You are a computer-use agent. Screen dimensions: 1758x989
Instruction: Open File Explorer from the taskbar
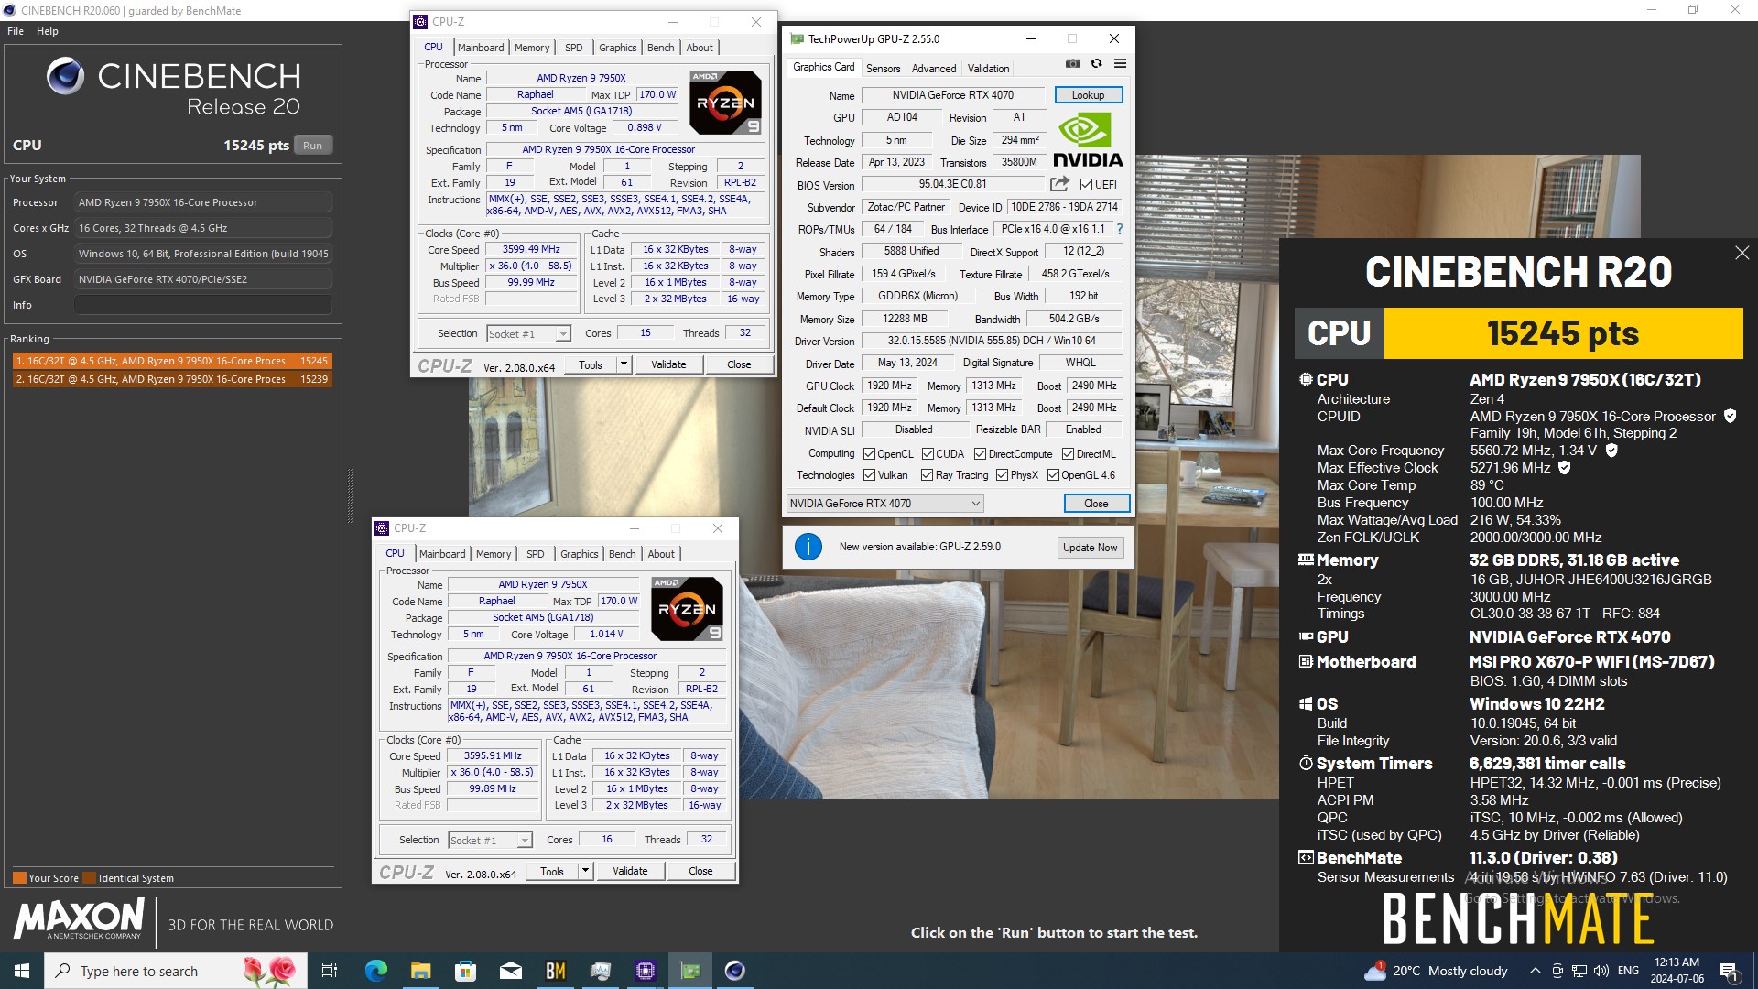click(x=421, y=971)
